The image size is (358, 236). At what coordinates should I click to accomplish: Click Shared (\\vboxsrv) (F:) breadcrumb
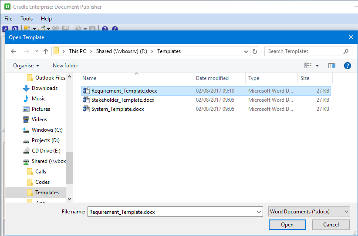point(122,51)
